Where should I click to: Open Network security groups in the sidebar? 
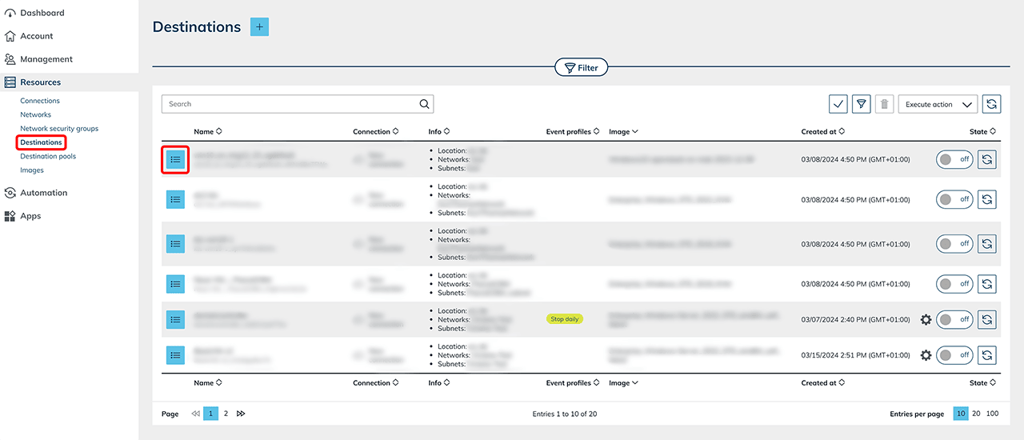(x=59, y=128)
